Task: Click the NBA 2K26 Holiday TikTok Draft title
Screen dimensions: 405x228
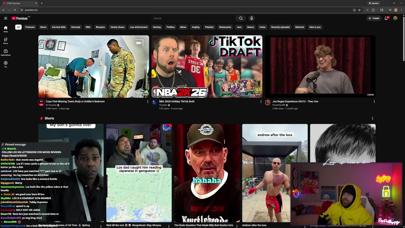Action: click(x=177, y=101)
